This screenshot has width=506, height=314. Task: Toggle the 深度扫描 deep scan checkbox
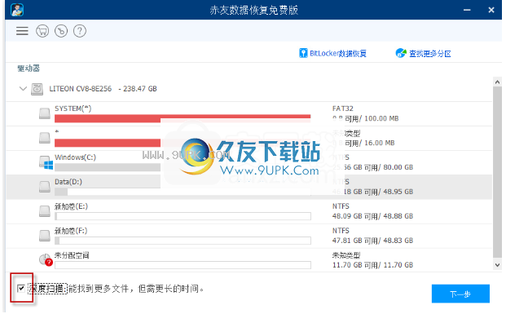coord(21,288)
